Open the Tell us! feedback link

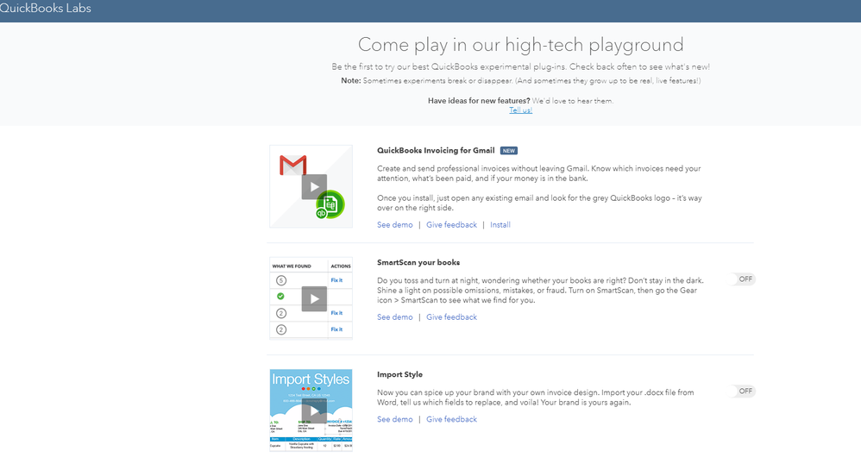tap(520, 110)
